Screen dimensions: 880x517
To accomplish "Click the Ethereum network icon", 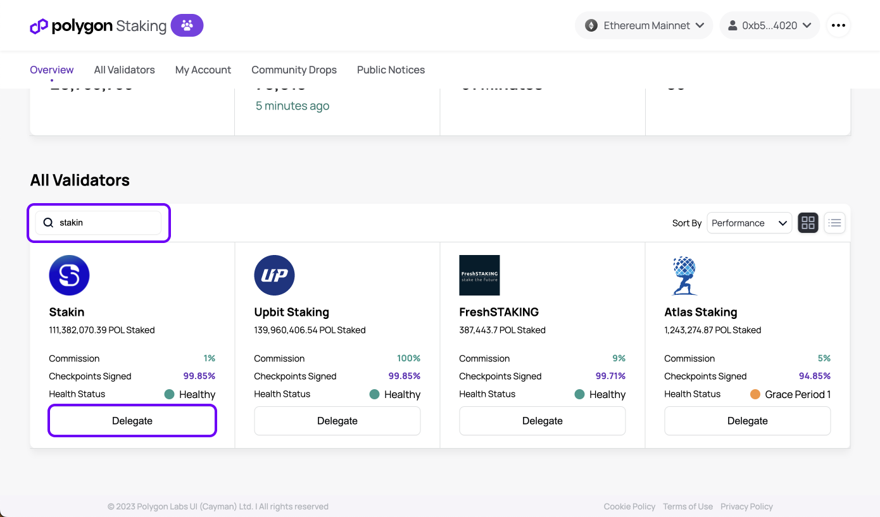I will [x=591, y=25].
